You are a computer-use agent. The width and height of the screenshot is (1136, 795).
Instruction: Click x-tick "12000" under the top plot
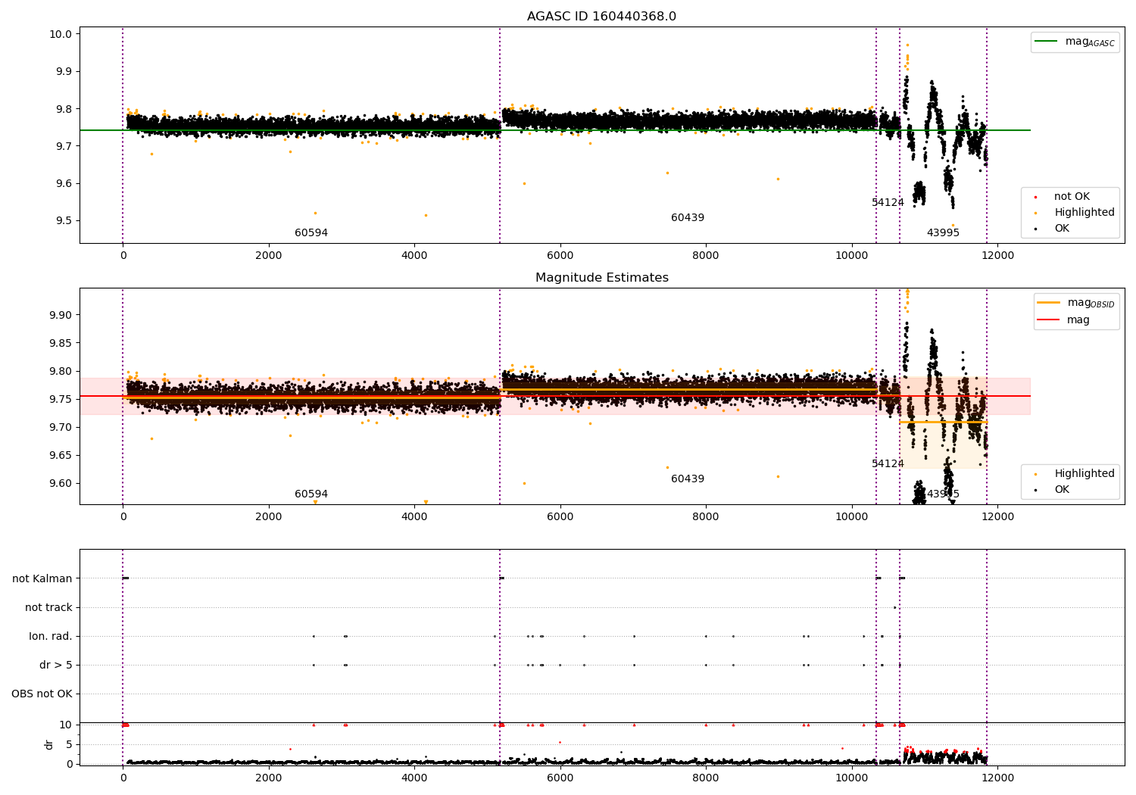997,256
